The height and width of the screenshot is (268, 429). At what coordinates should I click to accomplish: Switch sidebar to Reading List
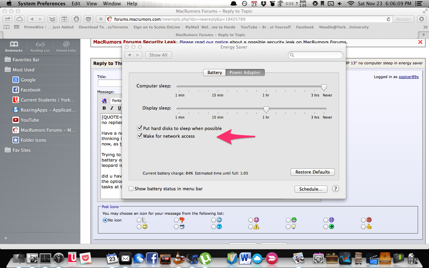[x=40, y=47]
